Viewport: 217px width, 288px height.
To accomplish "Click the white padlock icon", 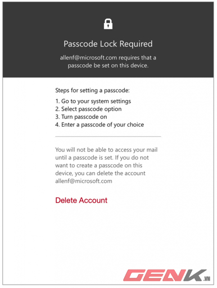I will (108, 24).
